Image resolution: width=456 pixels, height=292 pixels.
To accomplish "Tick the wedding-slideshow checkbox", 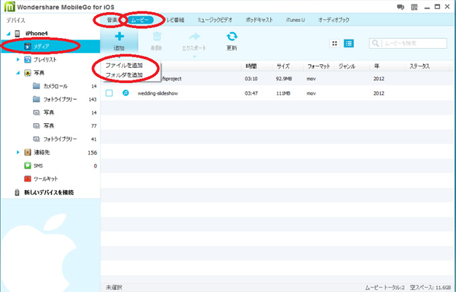I will [x=109, y=93].
